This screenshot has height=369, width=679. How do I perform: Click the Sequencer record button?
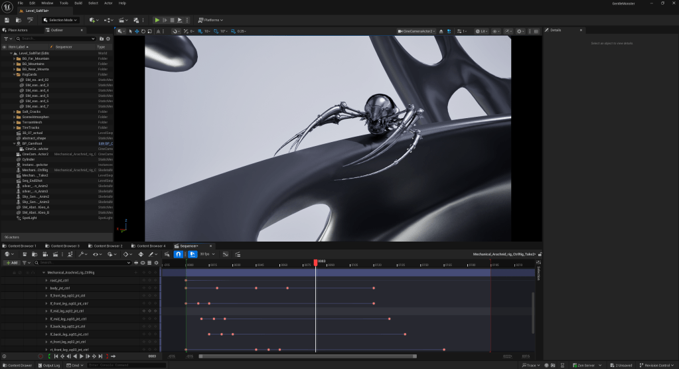(x=40, y=356)
